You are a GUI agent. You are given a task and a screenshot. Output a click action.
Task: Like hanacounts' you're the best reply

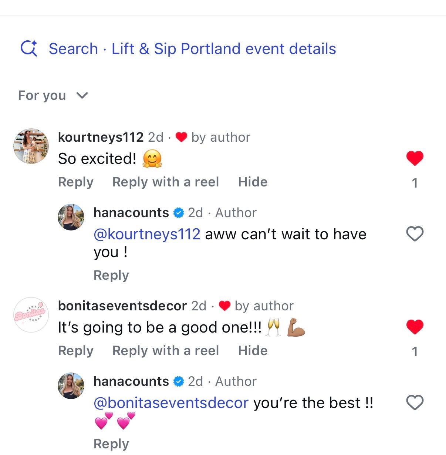415,402
